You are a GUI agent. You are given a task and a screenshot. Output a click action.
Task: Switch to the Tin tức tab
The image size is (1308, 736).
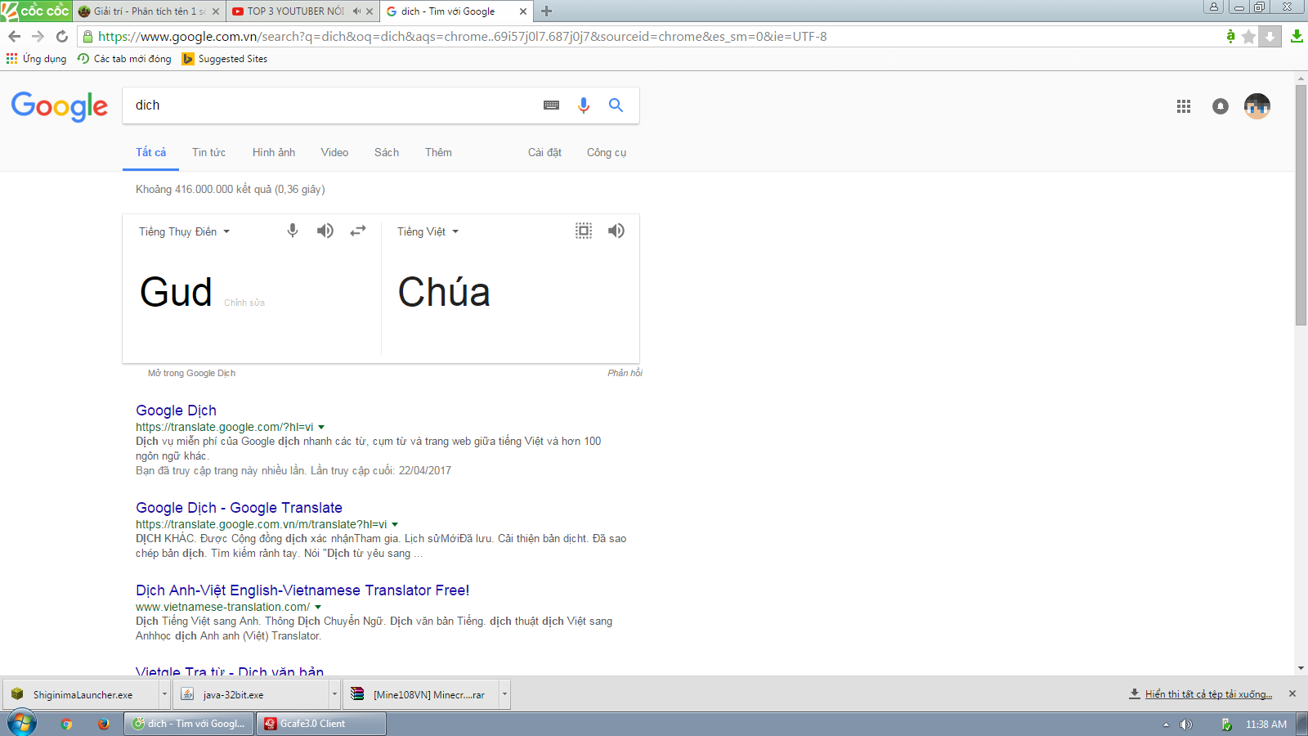(208, 152)
